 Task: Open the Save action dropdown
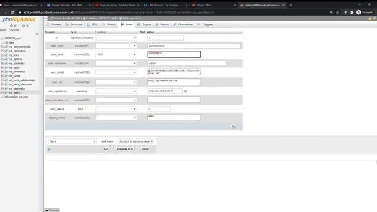(x=72, y=141)
